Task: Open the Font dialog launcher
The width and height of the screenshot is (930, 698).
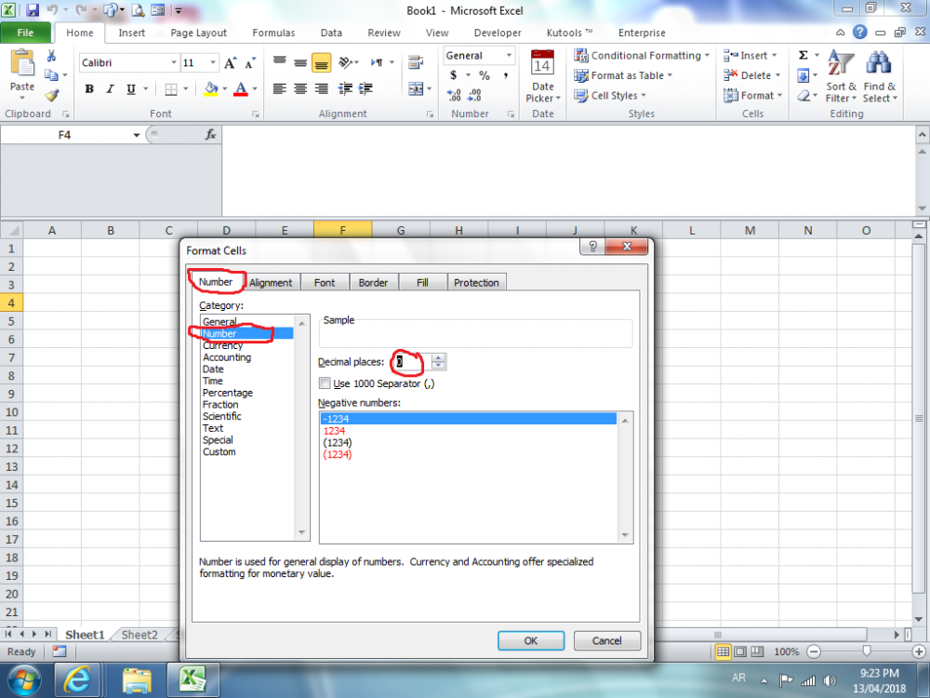Action: (256, 114)
